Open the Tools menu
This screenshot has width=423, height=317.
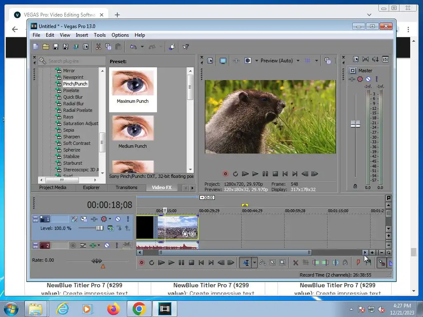100,35
